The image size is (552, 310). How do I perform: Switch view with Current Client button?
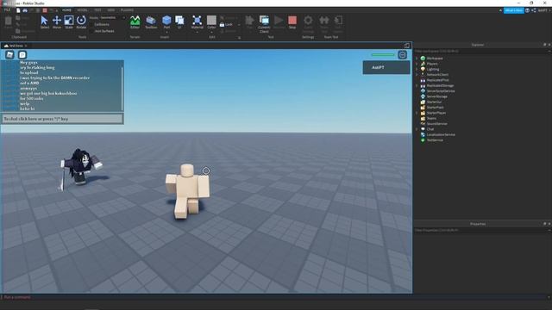point(264,24)
